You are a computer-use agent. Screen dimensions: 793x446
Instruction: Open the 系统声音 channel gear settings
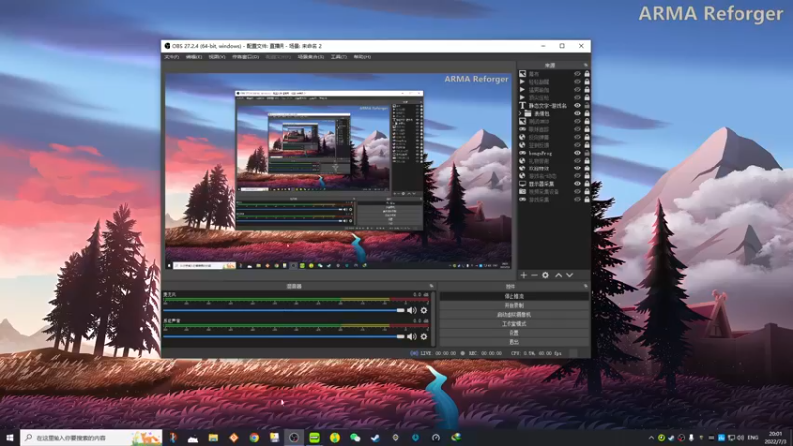click(x=424, y=336)
